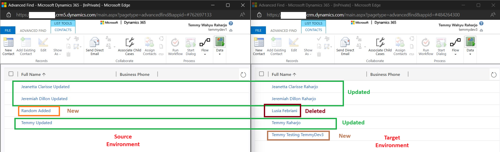Click New Contact in source window
The width and height of the screenshot is (500, 152).
8,46
